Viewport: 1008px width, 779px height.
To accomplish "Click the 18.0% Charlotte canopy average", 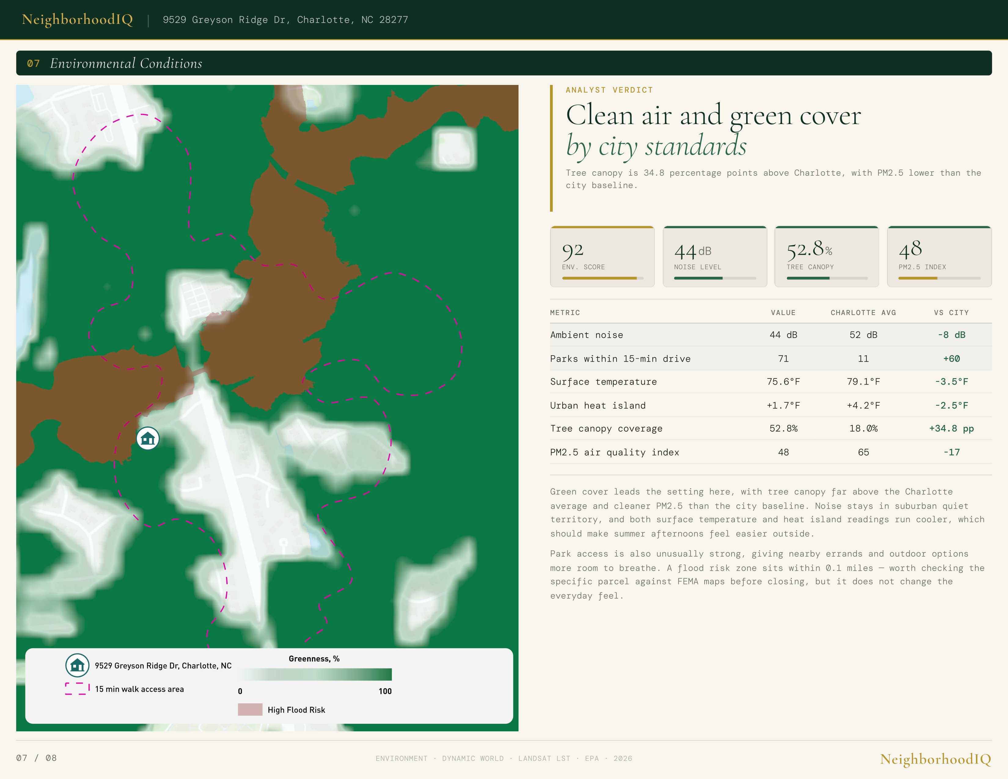I will (863, 429).
